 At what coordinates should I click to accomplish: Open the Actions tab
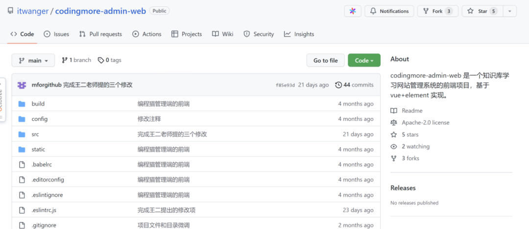pyautogui.click(x=147, y=34)
